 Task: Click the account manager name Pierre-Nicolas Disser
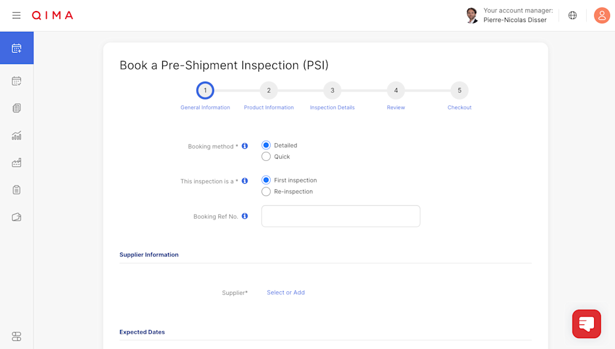[515, 20]
